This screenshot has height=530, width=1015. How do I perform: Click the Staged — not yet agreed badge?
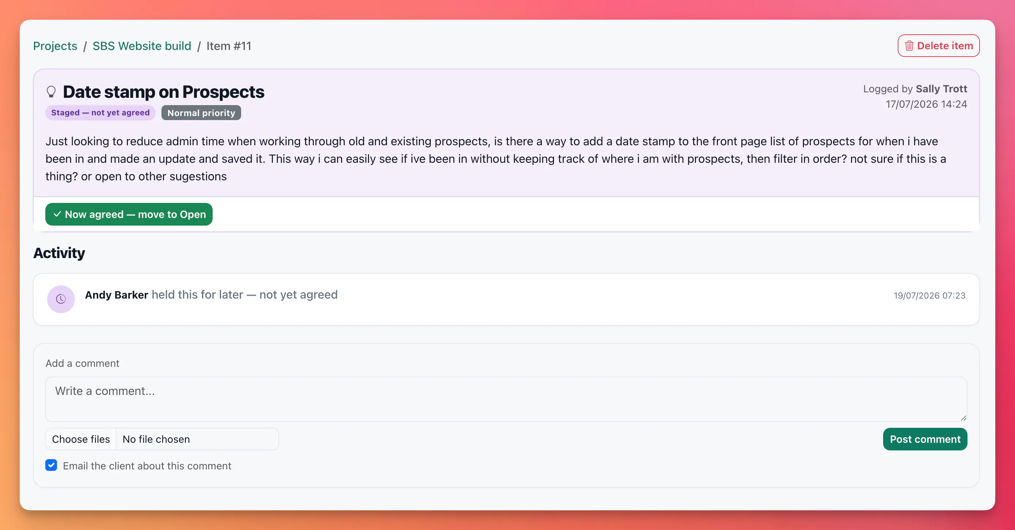[x=100, y=113]
